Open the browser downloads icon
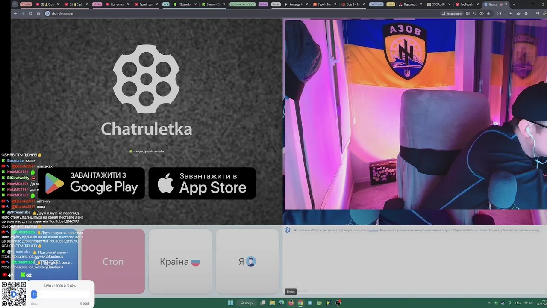 pos(511,13)
